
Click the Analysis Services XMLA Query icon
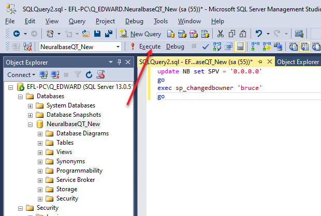(x=205, y=34)
